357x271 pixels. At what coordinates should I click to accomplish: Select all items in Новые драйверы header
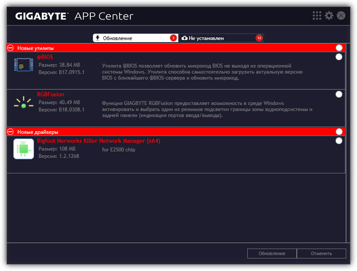339,132
